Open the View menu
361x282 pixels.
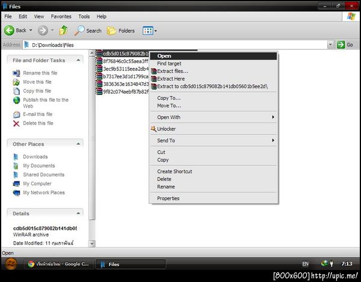pyautogui.click(x=39, y=17)
